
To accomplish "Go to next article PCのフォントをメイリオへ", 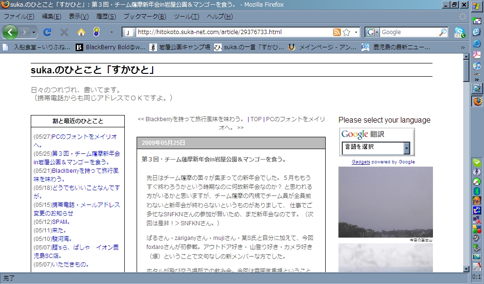I will point(295,119).
